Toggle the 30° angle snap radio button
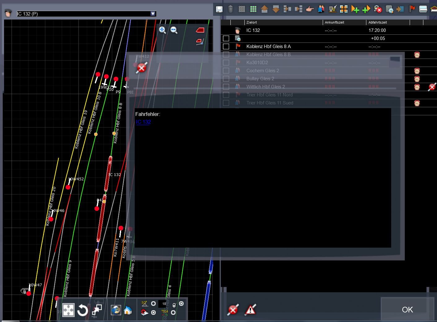The height and width of the screenshot is (322, 437). [153, 304]
